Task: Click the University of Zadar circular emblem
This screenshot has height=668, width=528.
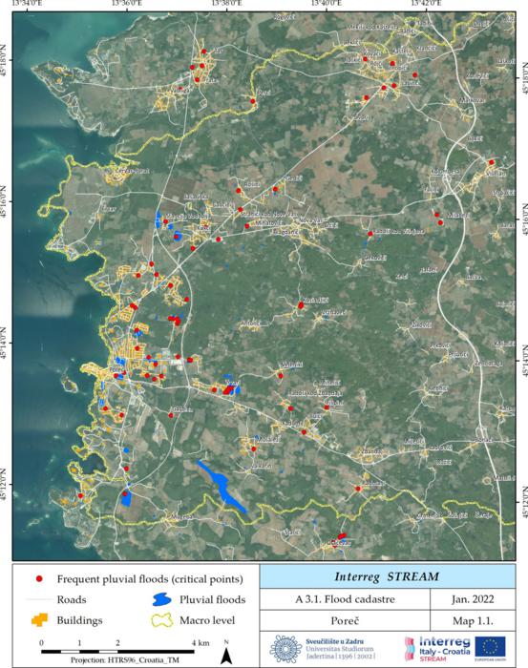Action: click(285, 649)
